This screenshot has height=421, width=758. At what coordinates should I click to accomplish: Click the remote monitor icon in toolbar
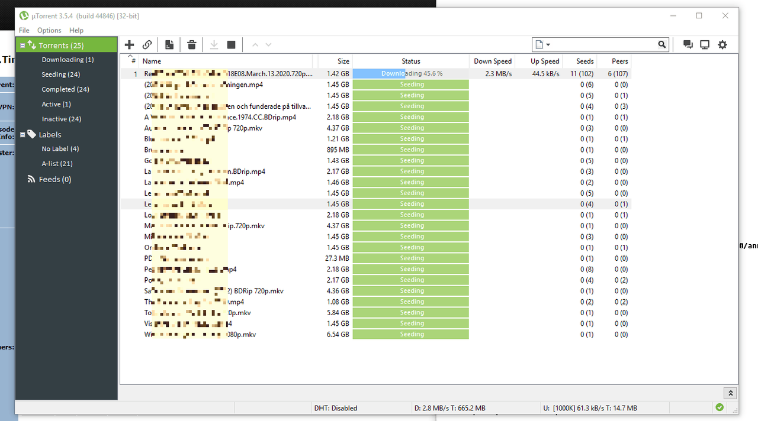coord(705,44)
